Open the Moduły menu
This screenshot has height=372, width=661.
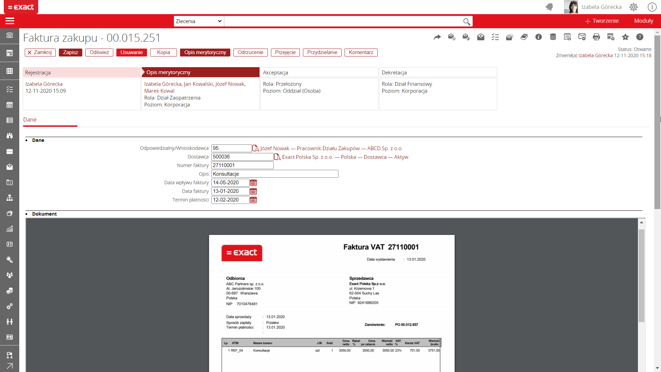(x=643, y=21)
